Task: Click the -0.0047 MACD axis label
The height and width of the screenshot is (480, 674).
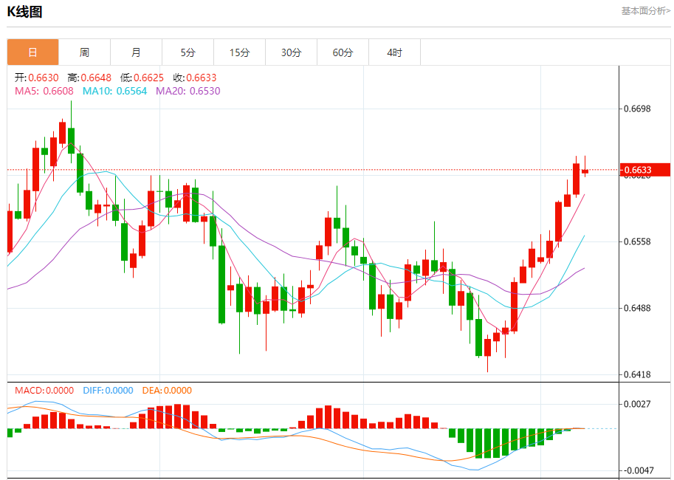Action: pos(637,470)
